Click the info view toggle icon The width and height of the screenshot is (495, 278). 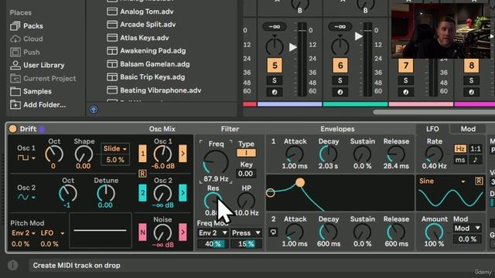13,266
